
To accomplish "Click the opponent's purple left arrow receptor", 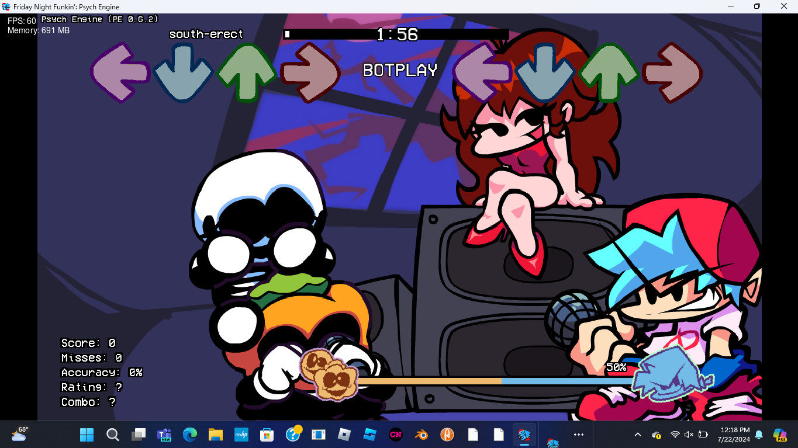I will click(120, 72).
